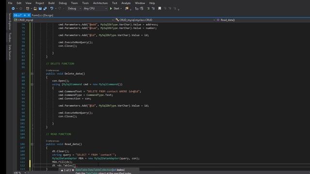Show next overload in parameter tooltip
This screenshot has height=174, width=310.
pyautogui.click(x=73, y=170)
